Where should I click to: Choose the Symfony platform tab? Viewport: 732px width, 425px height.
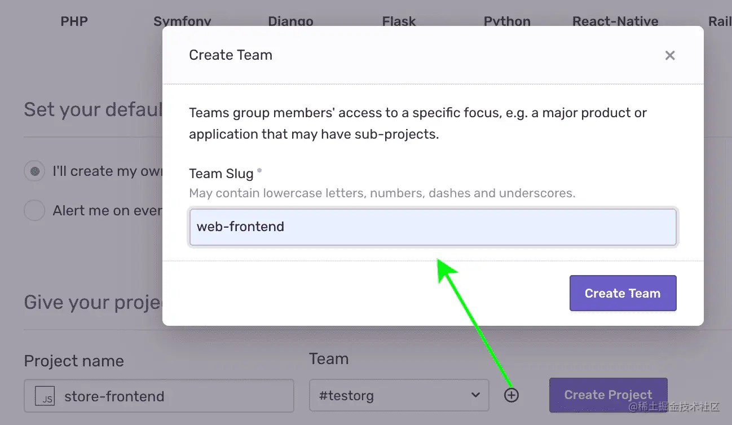[x=182, y=21]
